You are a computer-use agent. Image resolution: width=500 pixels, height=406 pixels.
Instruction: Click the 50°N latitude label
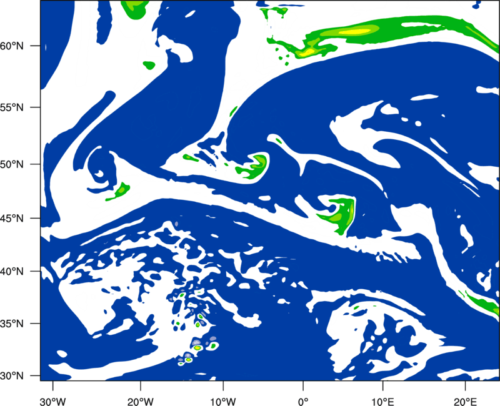coord(12,164)
